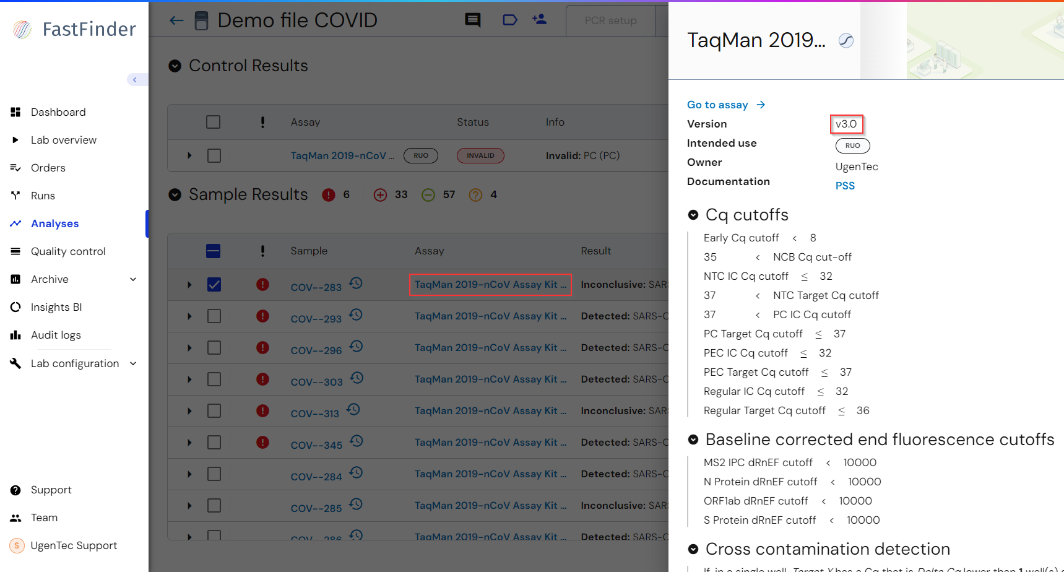Image resolution: width=1064 pixels, height=572 pixels.
Task: View history icon for COV--283
Action: tap(356, 283)
